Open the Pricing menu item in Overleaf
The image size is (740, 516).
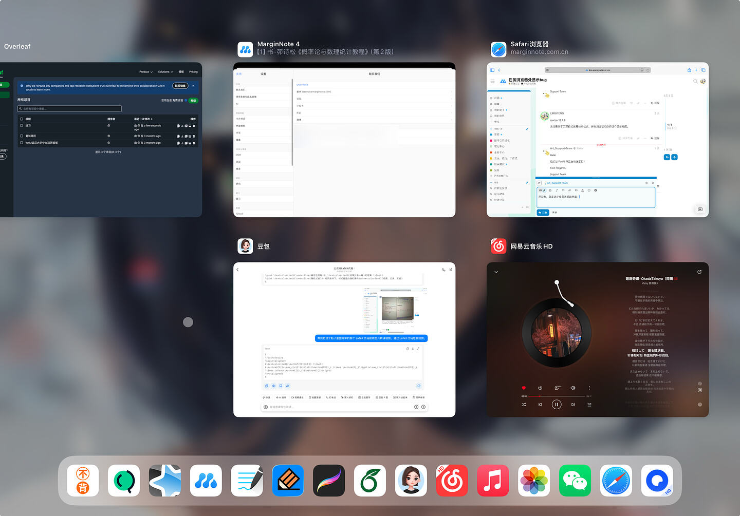(x=193, y=72)
